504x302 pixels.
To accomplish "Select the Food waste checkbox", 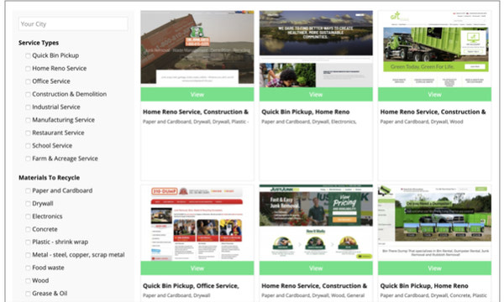I will pos(28,268).
